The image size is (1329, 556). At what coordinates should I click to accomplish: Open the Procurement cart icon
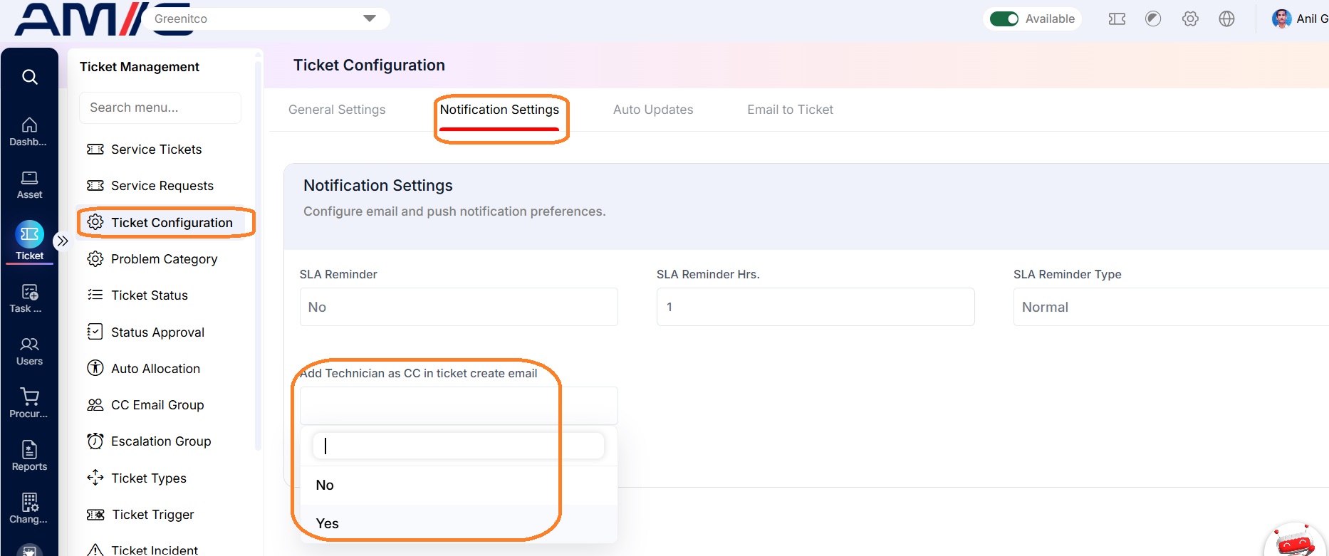click(x=29, y=403)
